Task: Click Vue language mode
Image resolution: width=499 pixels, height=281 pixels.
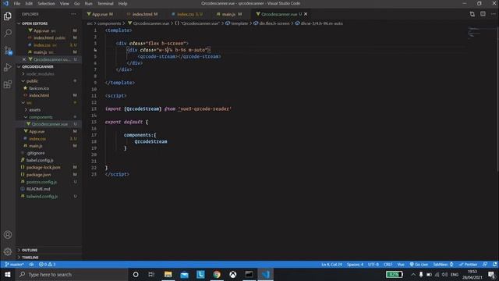Action: (x=401, y=265)
